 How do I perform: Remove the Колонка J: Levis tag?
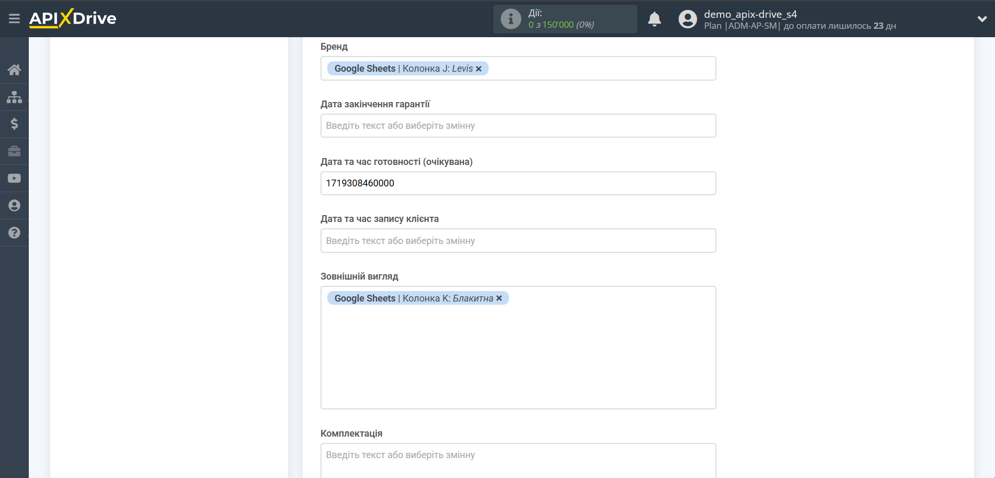coord(479,69)
